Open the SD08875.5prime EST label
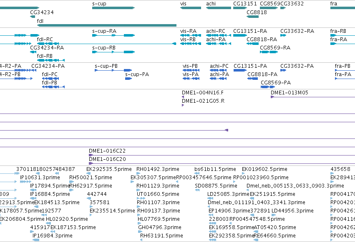 coord(216,186)
